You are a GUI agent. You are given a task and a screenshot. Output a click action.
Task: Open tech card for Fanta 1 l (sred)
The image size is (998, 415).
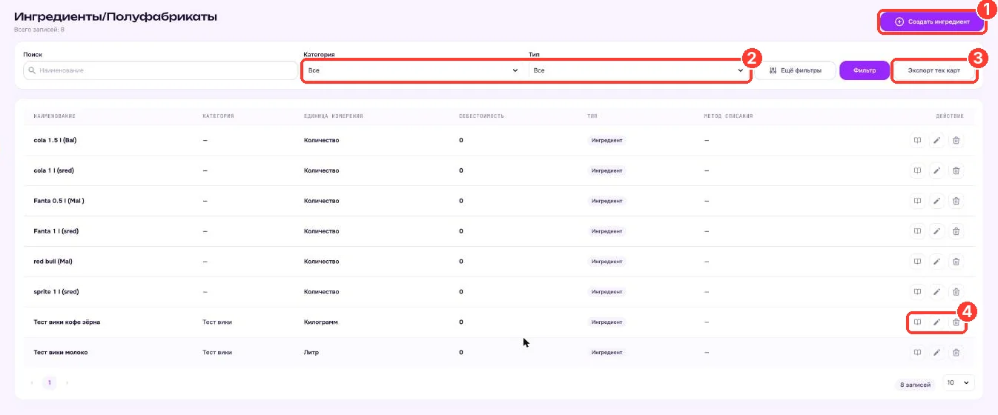pyautogui.click(x=917, y=231)
